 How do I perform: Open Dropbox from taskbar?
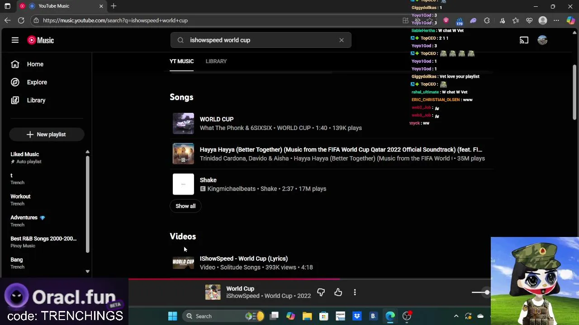(357, 316)
